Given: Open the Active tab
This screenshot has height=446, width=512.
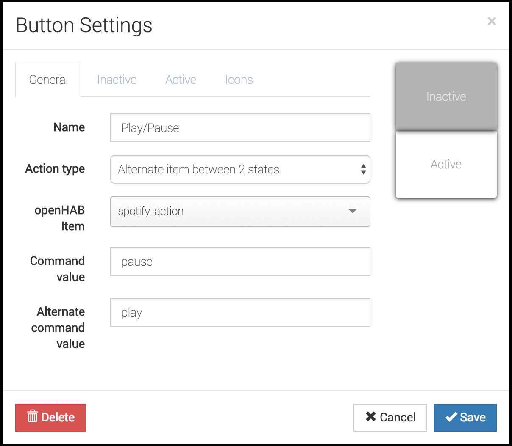Looking at the screenshot, I should 181,80.
